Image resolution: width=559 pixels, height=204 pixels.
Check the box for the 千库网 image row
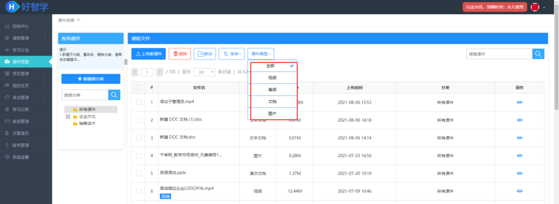pyautogui.click(x=139, y=155)
